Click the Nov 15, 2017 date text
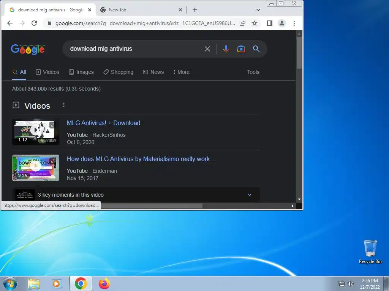Viewport: 389px width, 291px height. click(82, 178)
